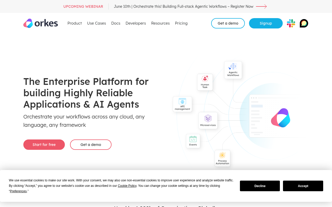Click the Start for free button
The height and width of the screenshot is (207, 332).
tap(44, 145)
